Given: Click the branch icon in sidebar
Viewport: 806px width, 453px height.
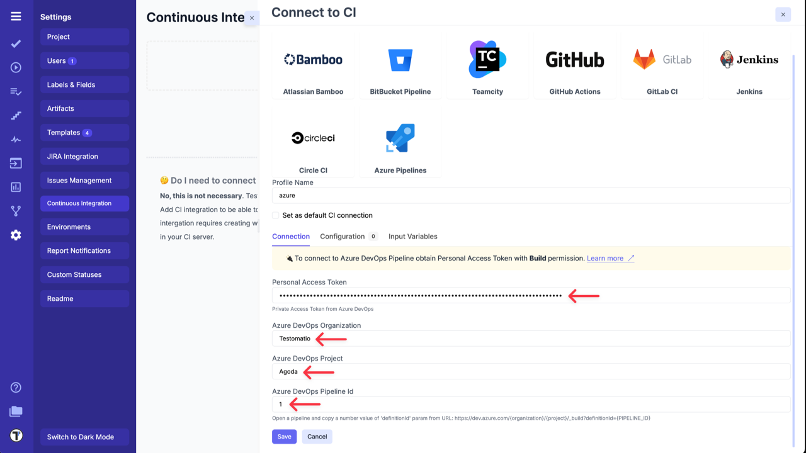Looking at the screenshot, I should [x=16, y=211].
